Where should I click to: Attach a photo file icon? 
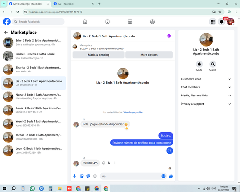82,176
